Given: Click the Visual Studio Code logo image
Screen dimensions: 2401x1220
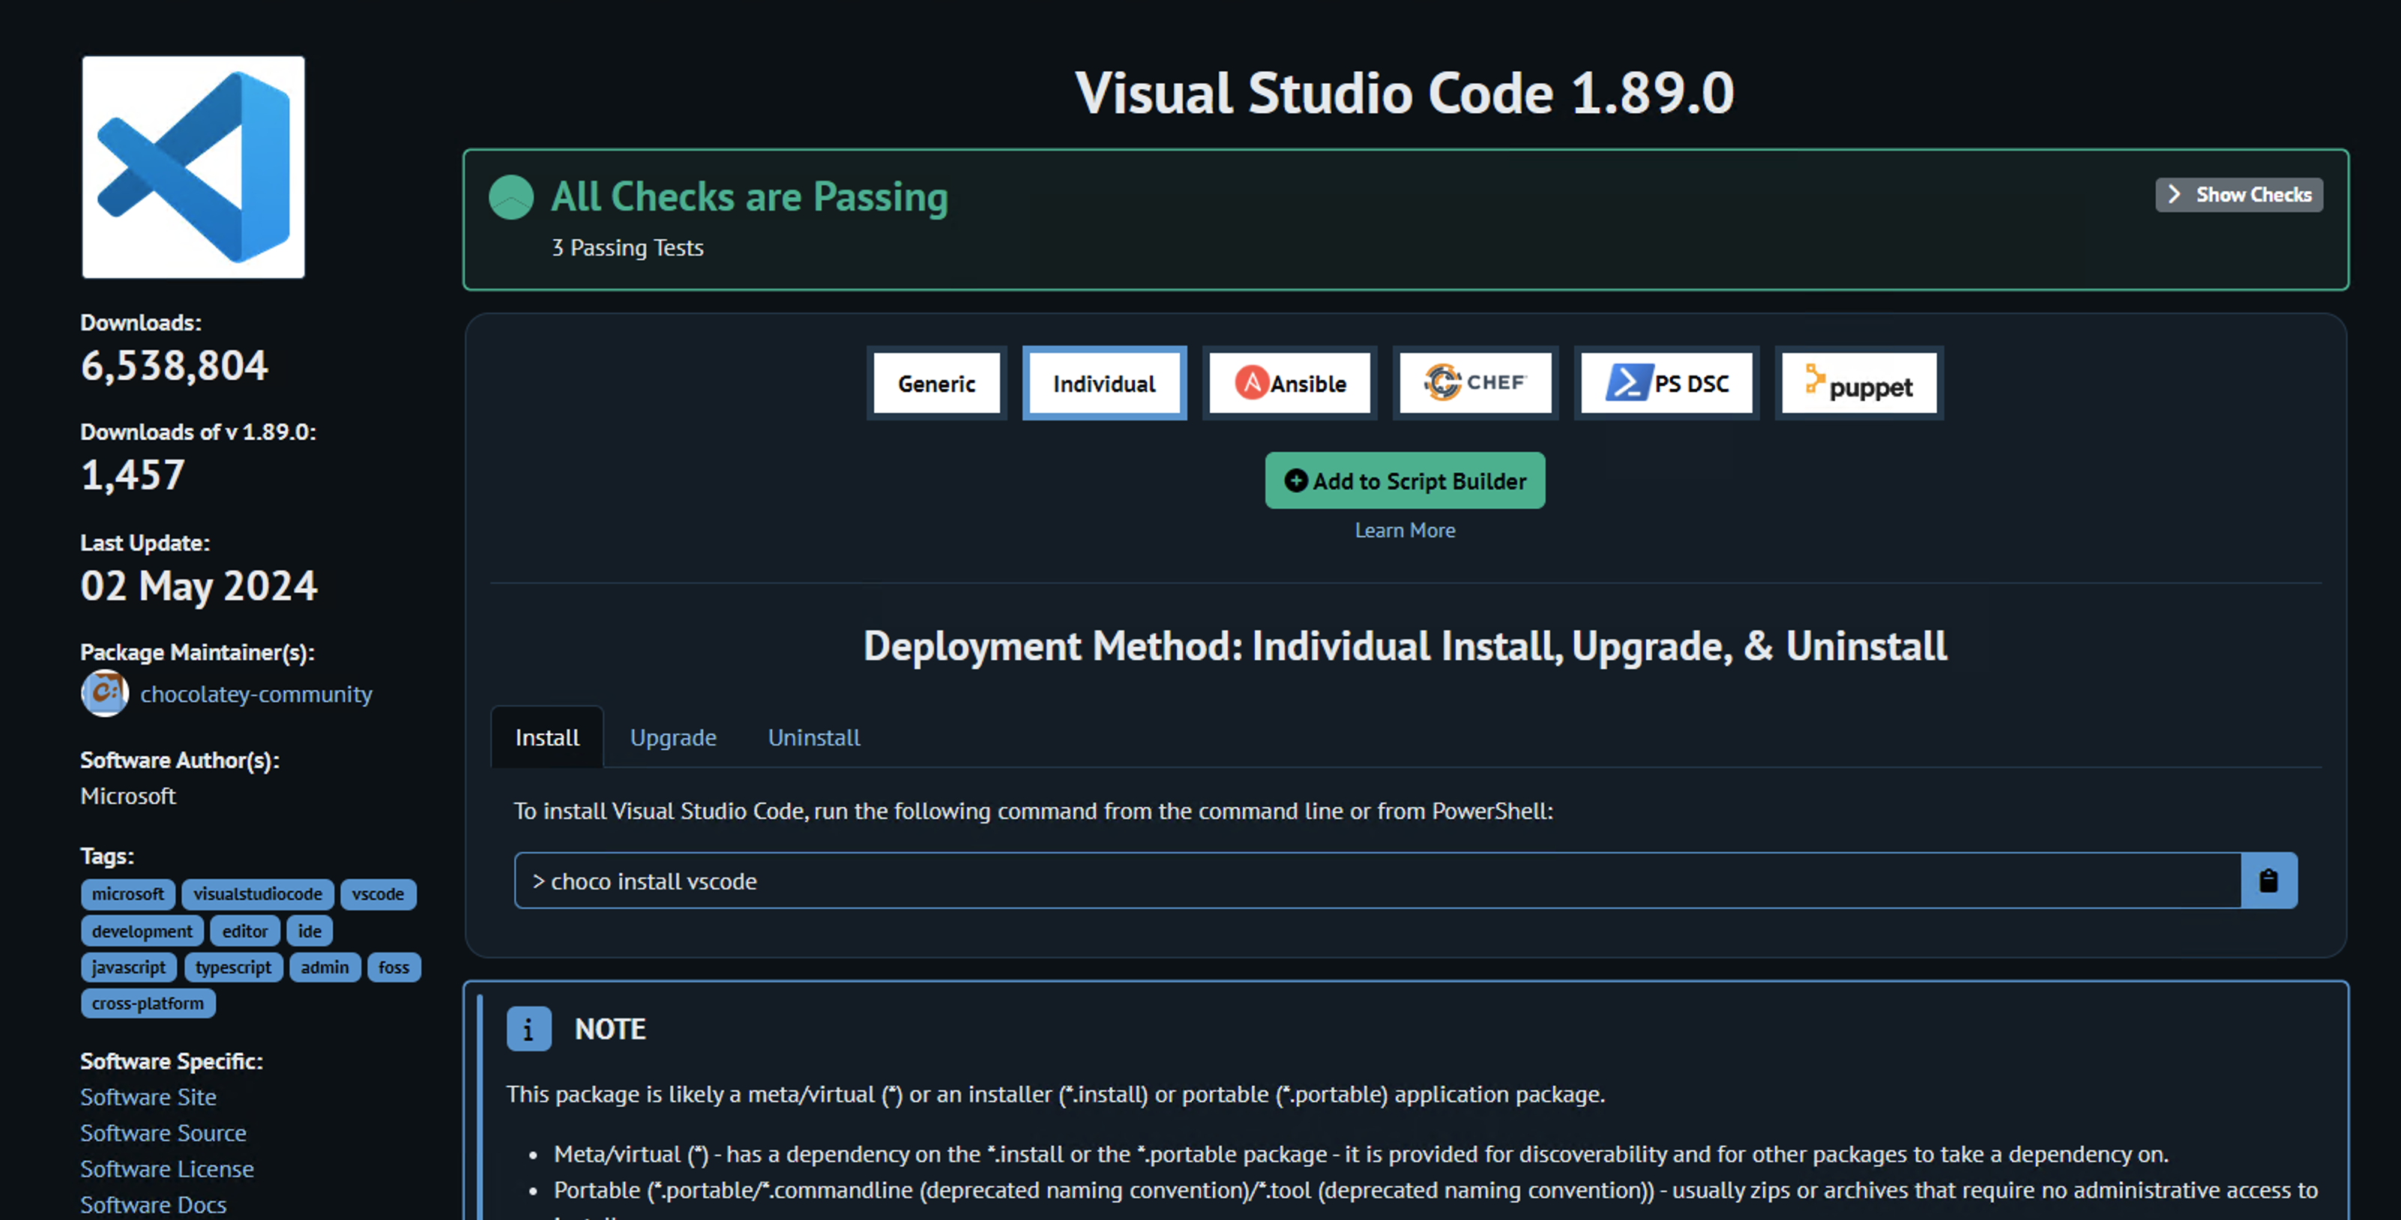Looking at the screenshot, I should (193, 167).
